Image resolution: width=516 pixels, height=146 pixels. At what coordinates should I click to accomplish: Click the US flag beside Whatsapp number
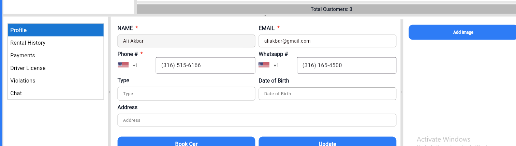(x=264, y=65)
